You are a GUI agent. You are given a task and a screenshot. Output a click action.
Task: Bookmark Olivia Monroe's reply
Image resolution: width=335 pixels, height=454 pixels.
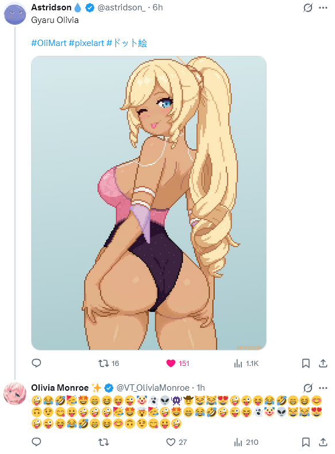306,442
